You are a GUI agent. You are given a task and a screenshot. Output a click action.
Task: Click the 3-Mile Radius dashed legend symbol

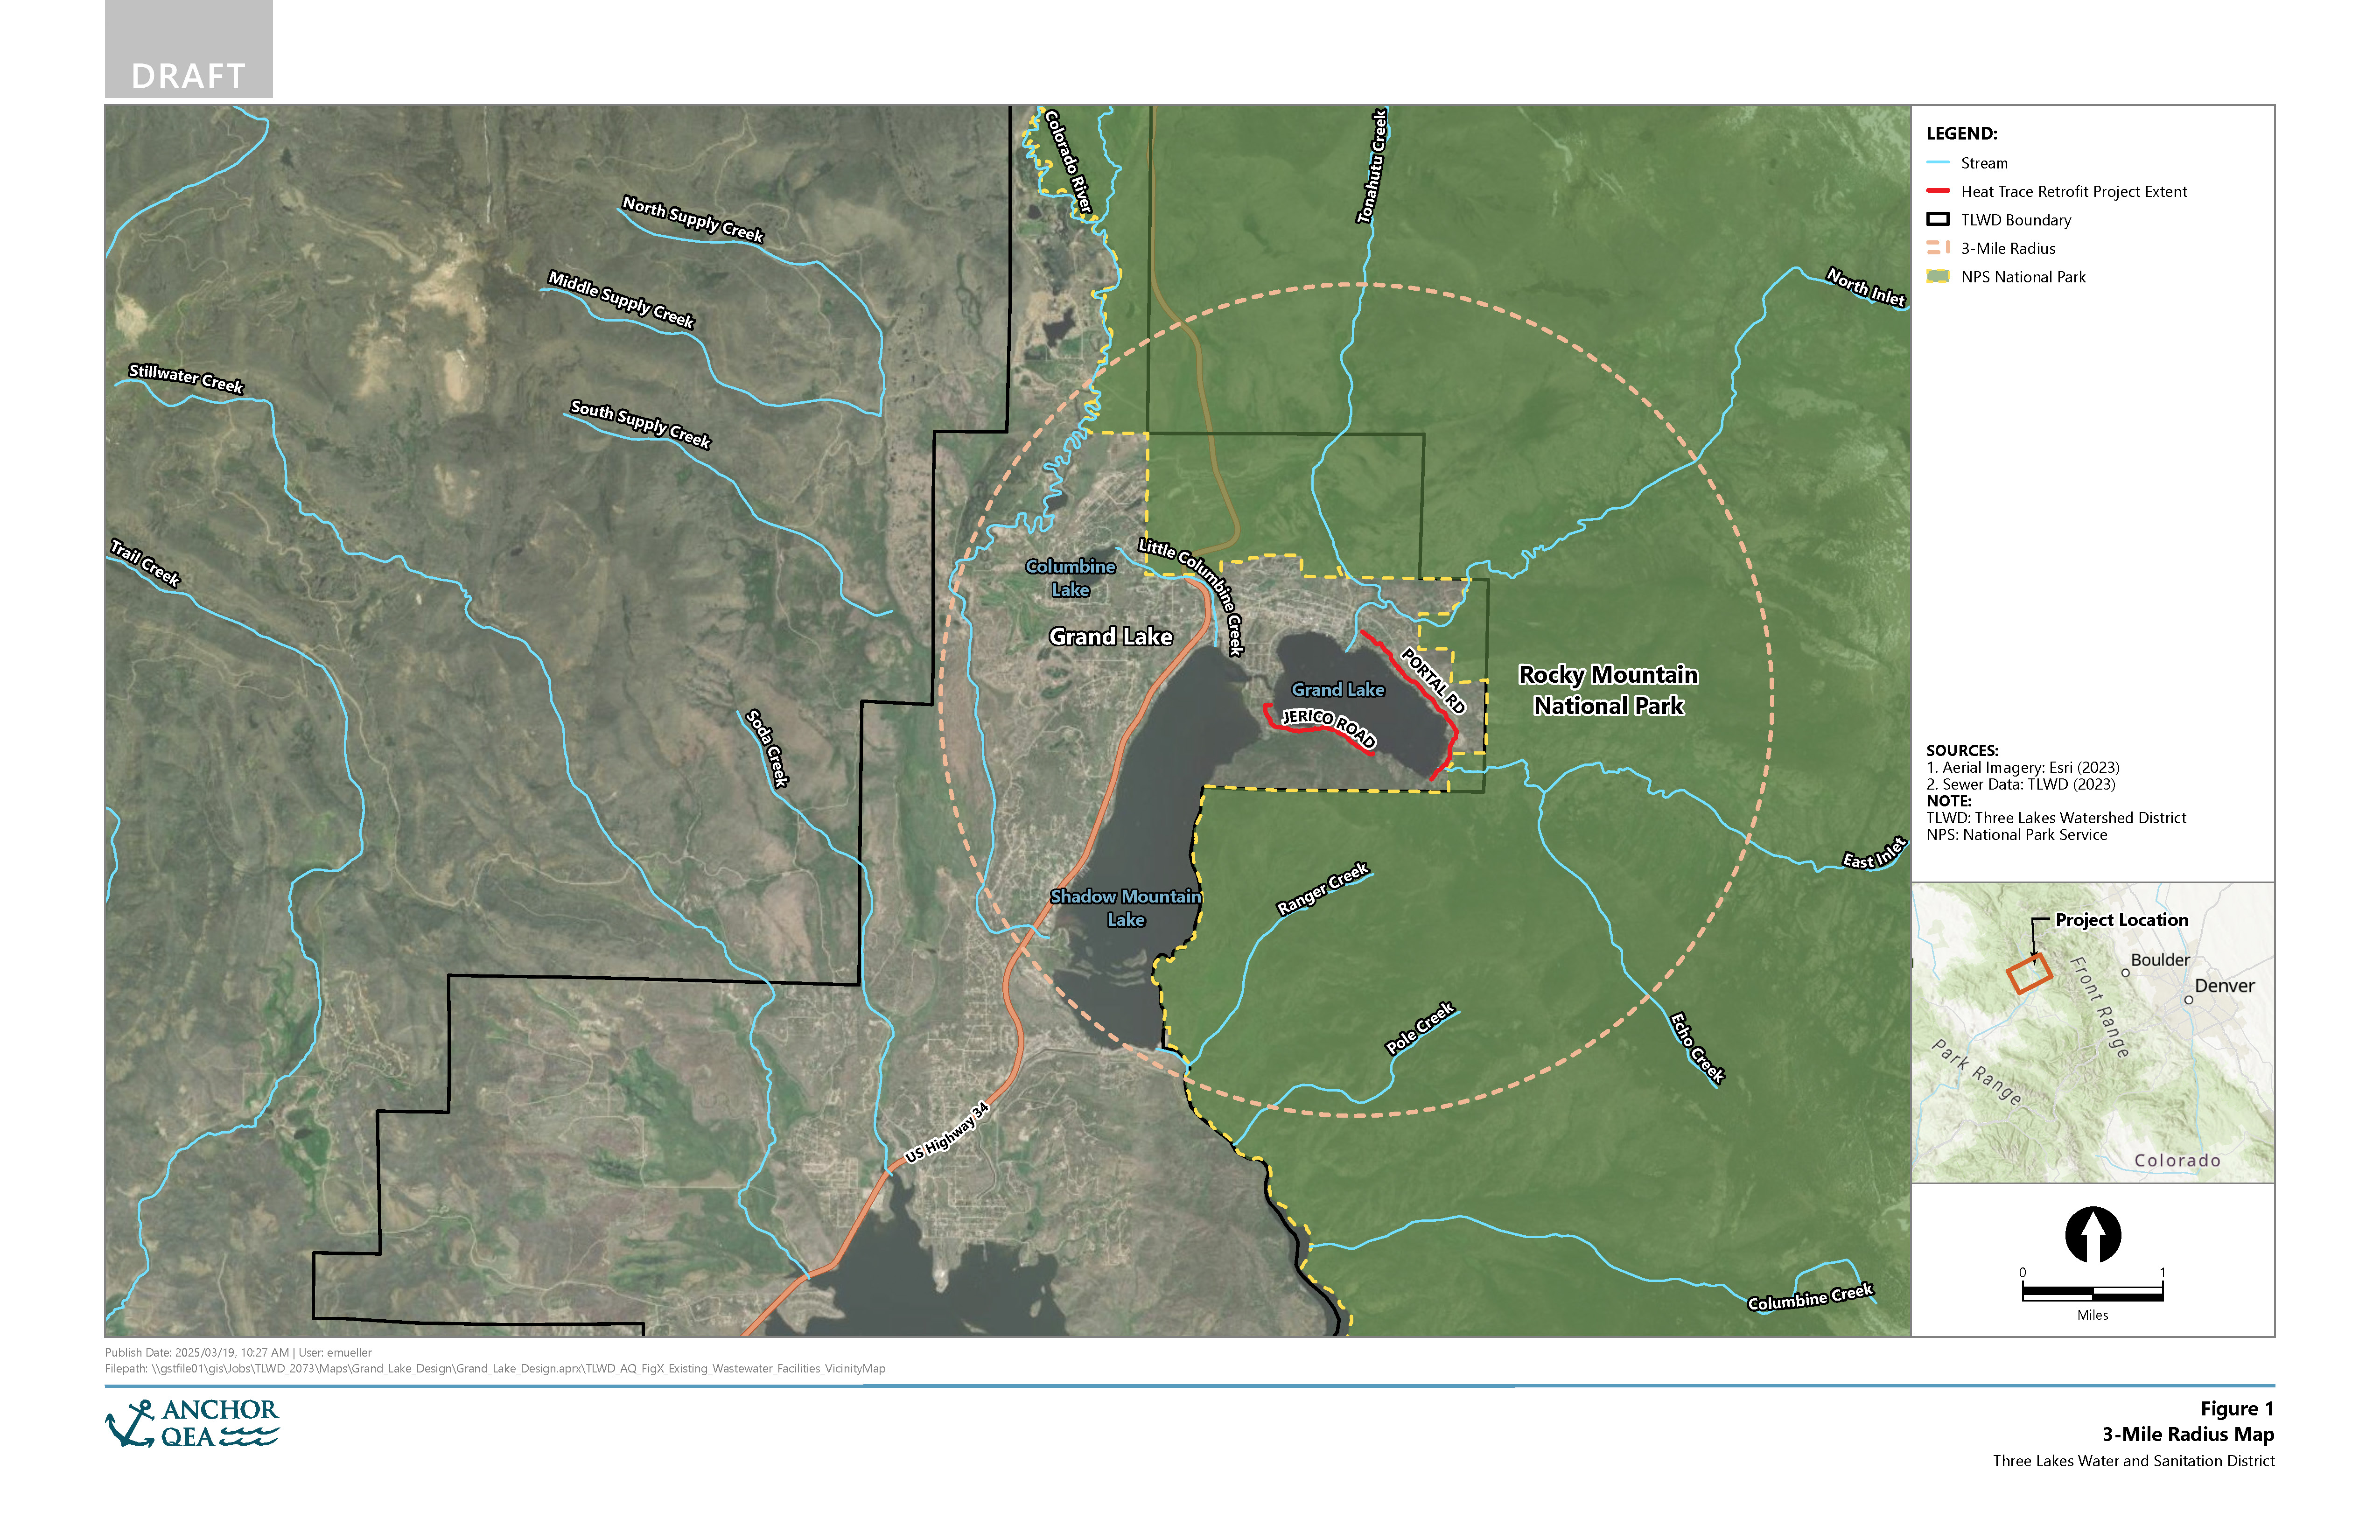1938,248
